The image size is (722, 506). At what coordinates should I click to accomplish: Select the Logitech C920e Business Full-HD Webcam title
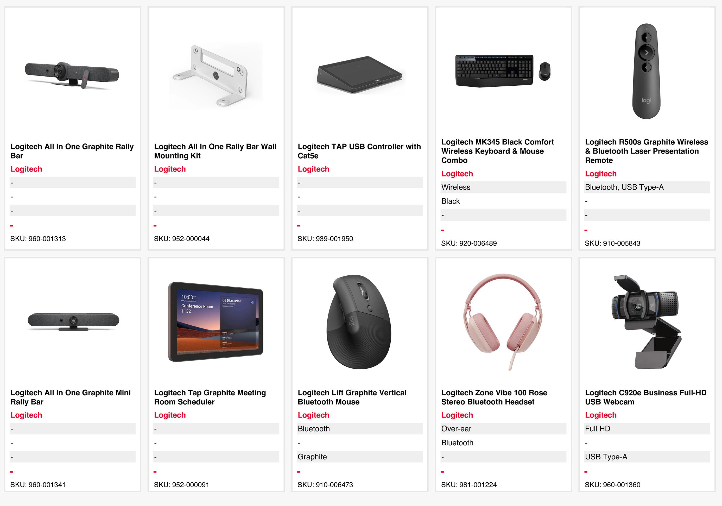(x=645, y=397)
